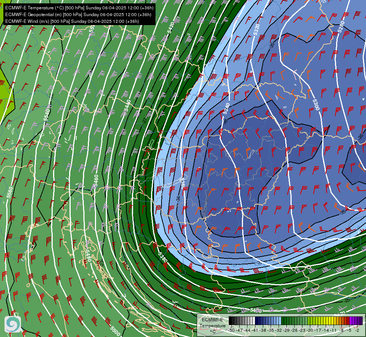Click the -8 tick label in the legend

pos(342,330)
